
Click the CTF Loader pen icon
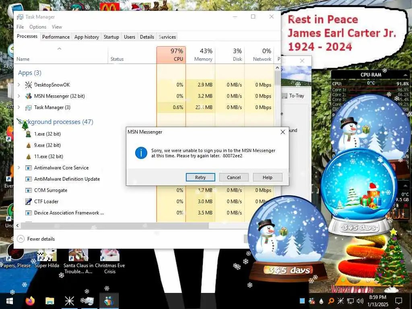point(29,202)
